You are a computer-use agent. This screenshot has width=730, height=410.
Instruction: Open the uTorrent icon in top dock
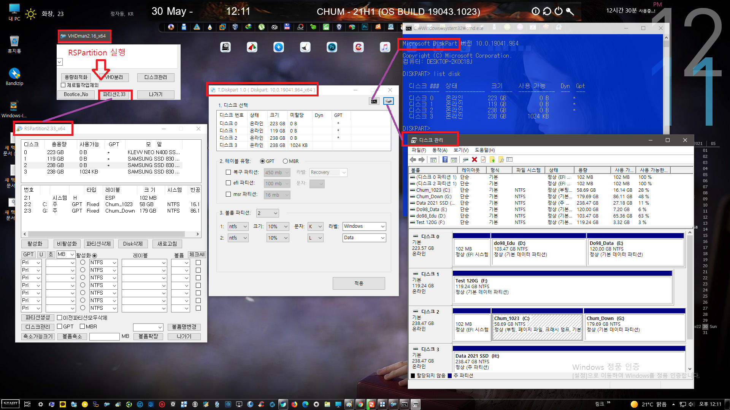(x=262, y=27)
